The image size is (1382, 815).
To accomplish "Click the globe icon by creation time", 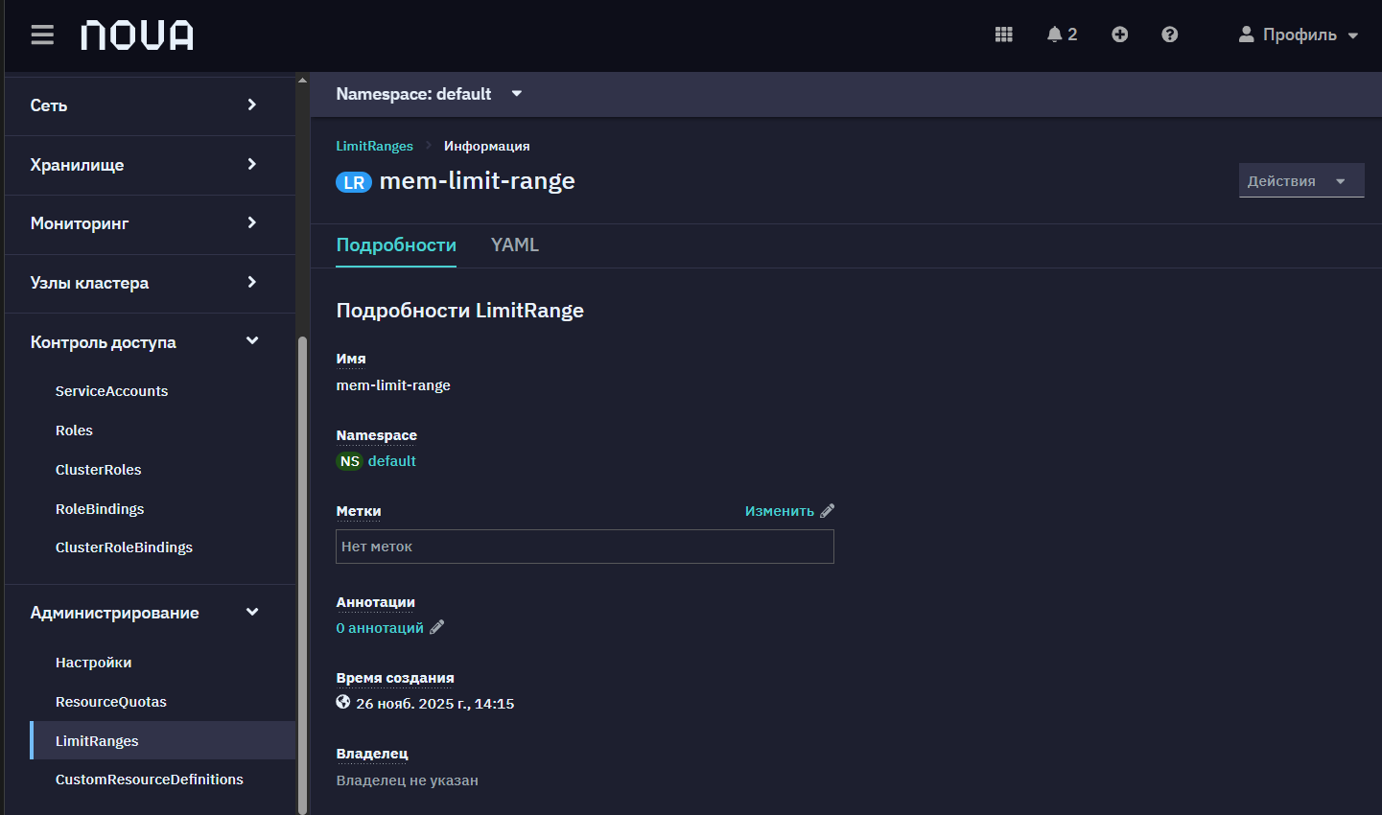I will [x=343, y=702].
